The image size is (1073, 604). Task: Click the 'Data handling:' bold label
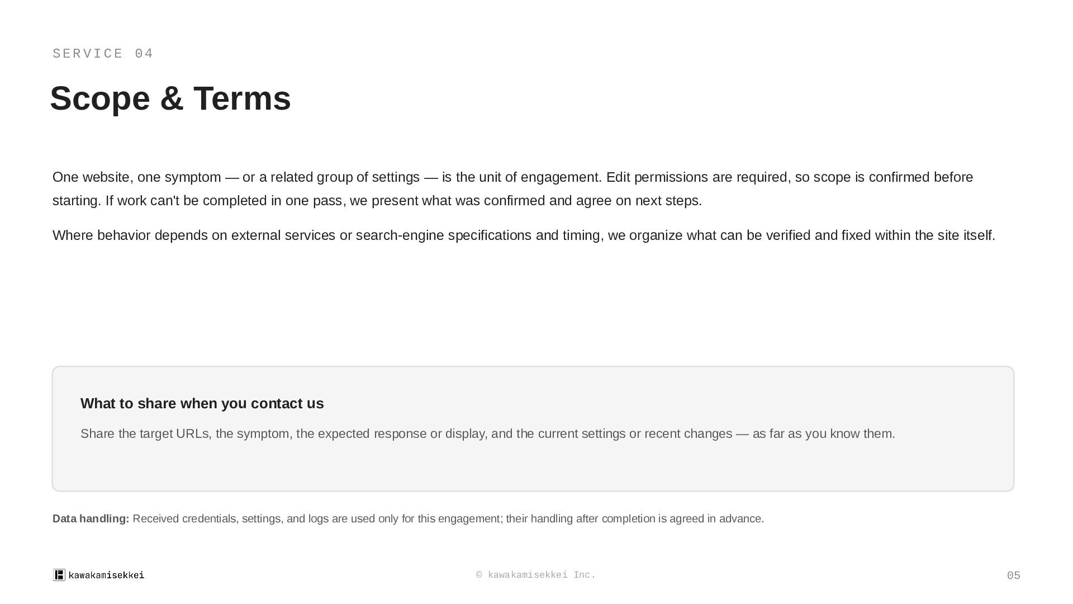click(x=91, y=518)
